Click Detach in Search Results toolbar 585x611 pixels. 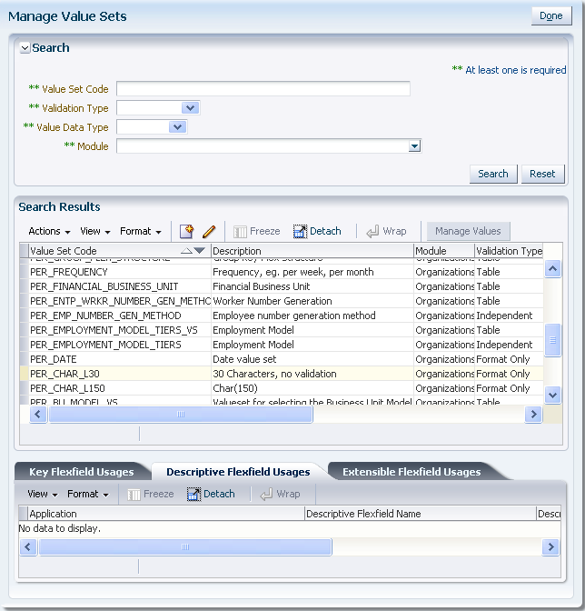click(x=317, y=231)
